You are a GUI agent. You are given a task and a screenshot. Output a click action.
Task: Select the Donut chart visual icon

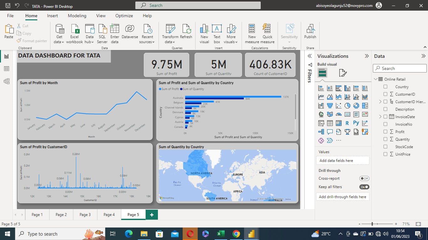pyautogui.click(x=356, y=106)
